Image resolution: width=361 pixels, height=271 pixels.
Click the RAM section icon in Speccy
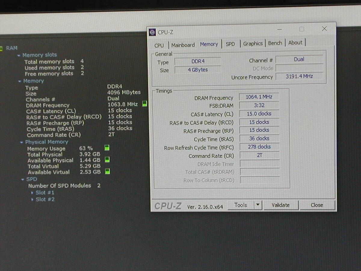[1, 48]
